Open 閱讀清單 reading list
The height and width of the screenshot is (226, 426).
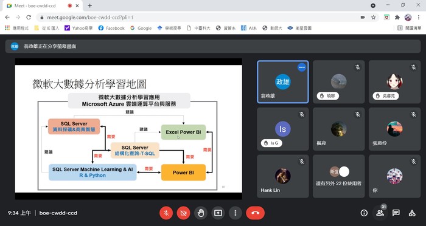[409, 28]
